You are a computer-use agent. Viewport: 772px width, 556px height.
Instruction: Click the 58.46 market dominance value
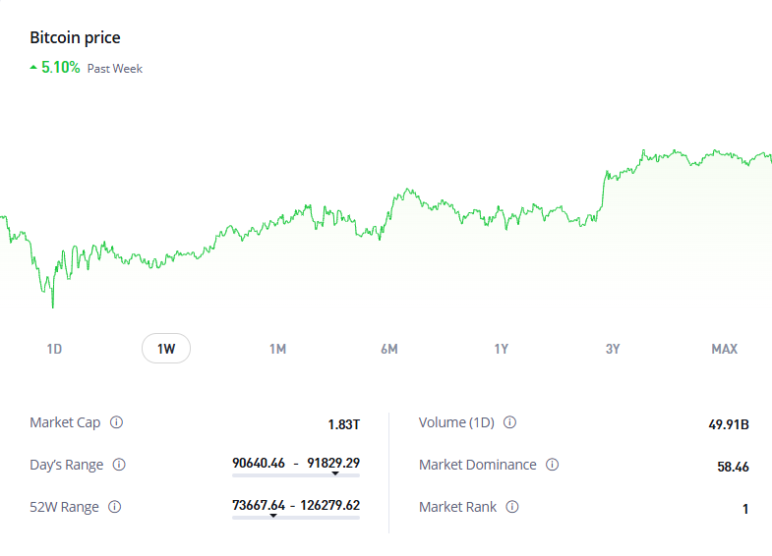733,467
